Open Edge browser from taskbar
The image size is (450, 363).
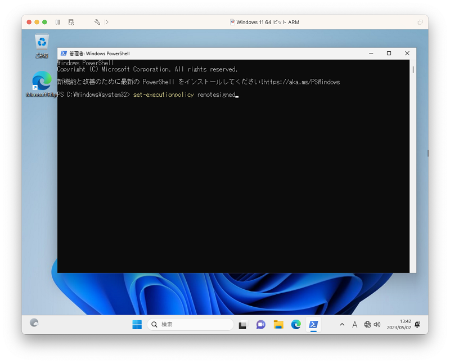[x=296, y=325]
